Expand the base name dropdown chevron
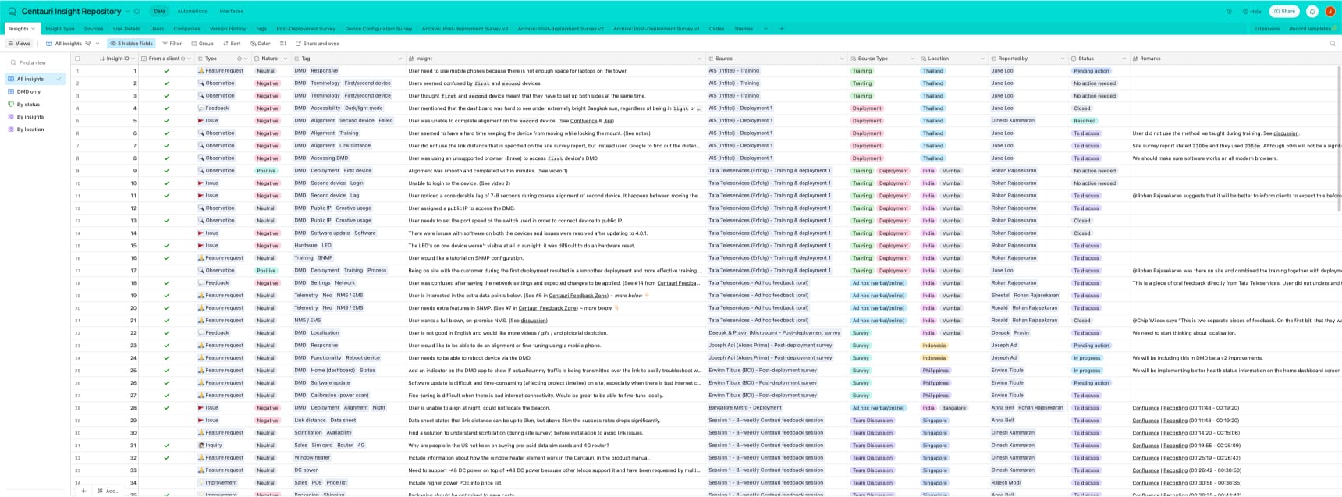The width and height of the screenshot is (1342, 497). pos(128,12)
